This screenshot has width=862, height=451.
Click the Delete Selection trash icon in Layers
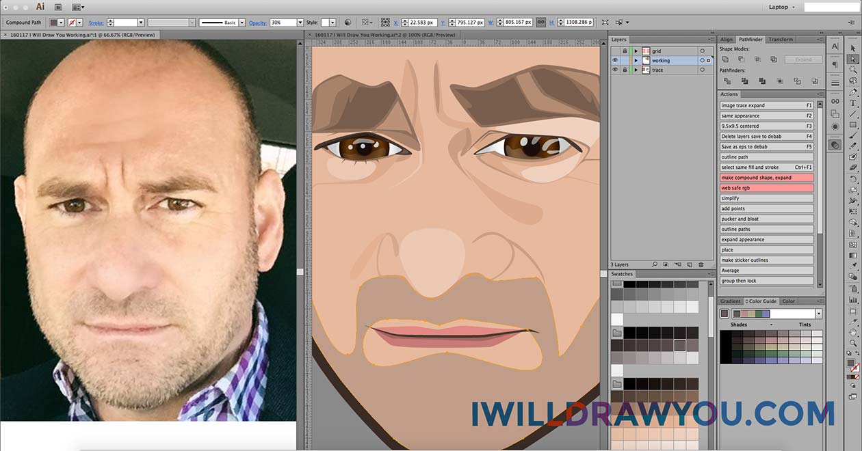701,264
